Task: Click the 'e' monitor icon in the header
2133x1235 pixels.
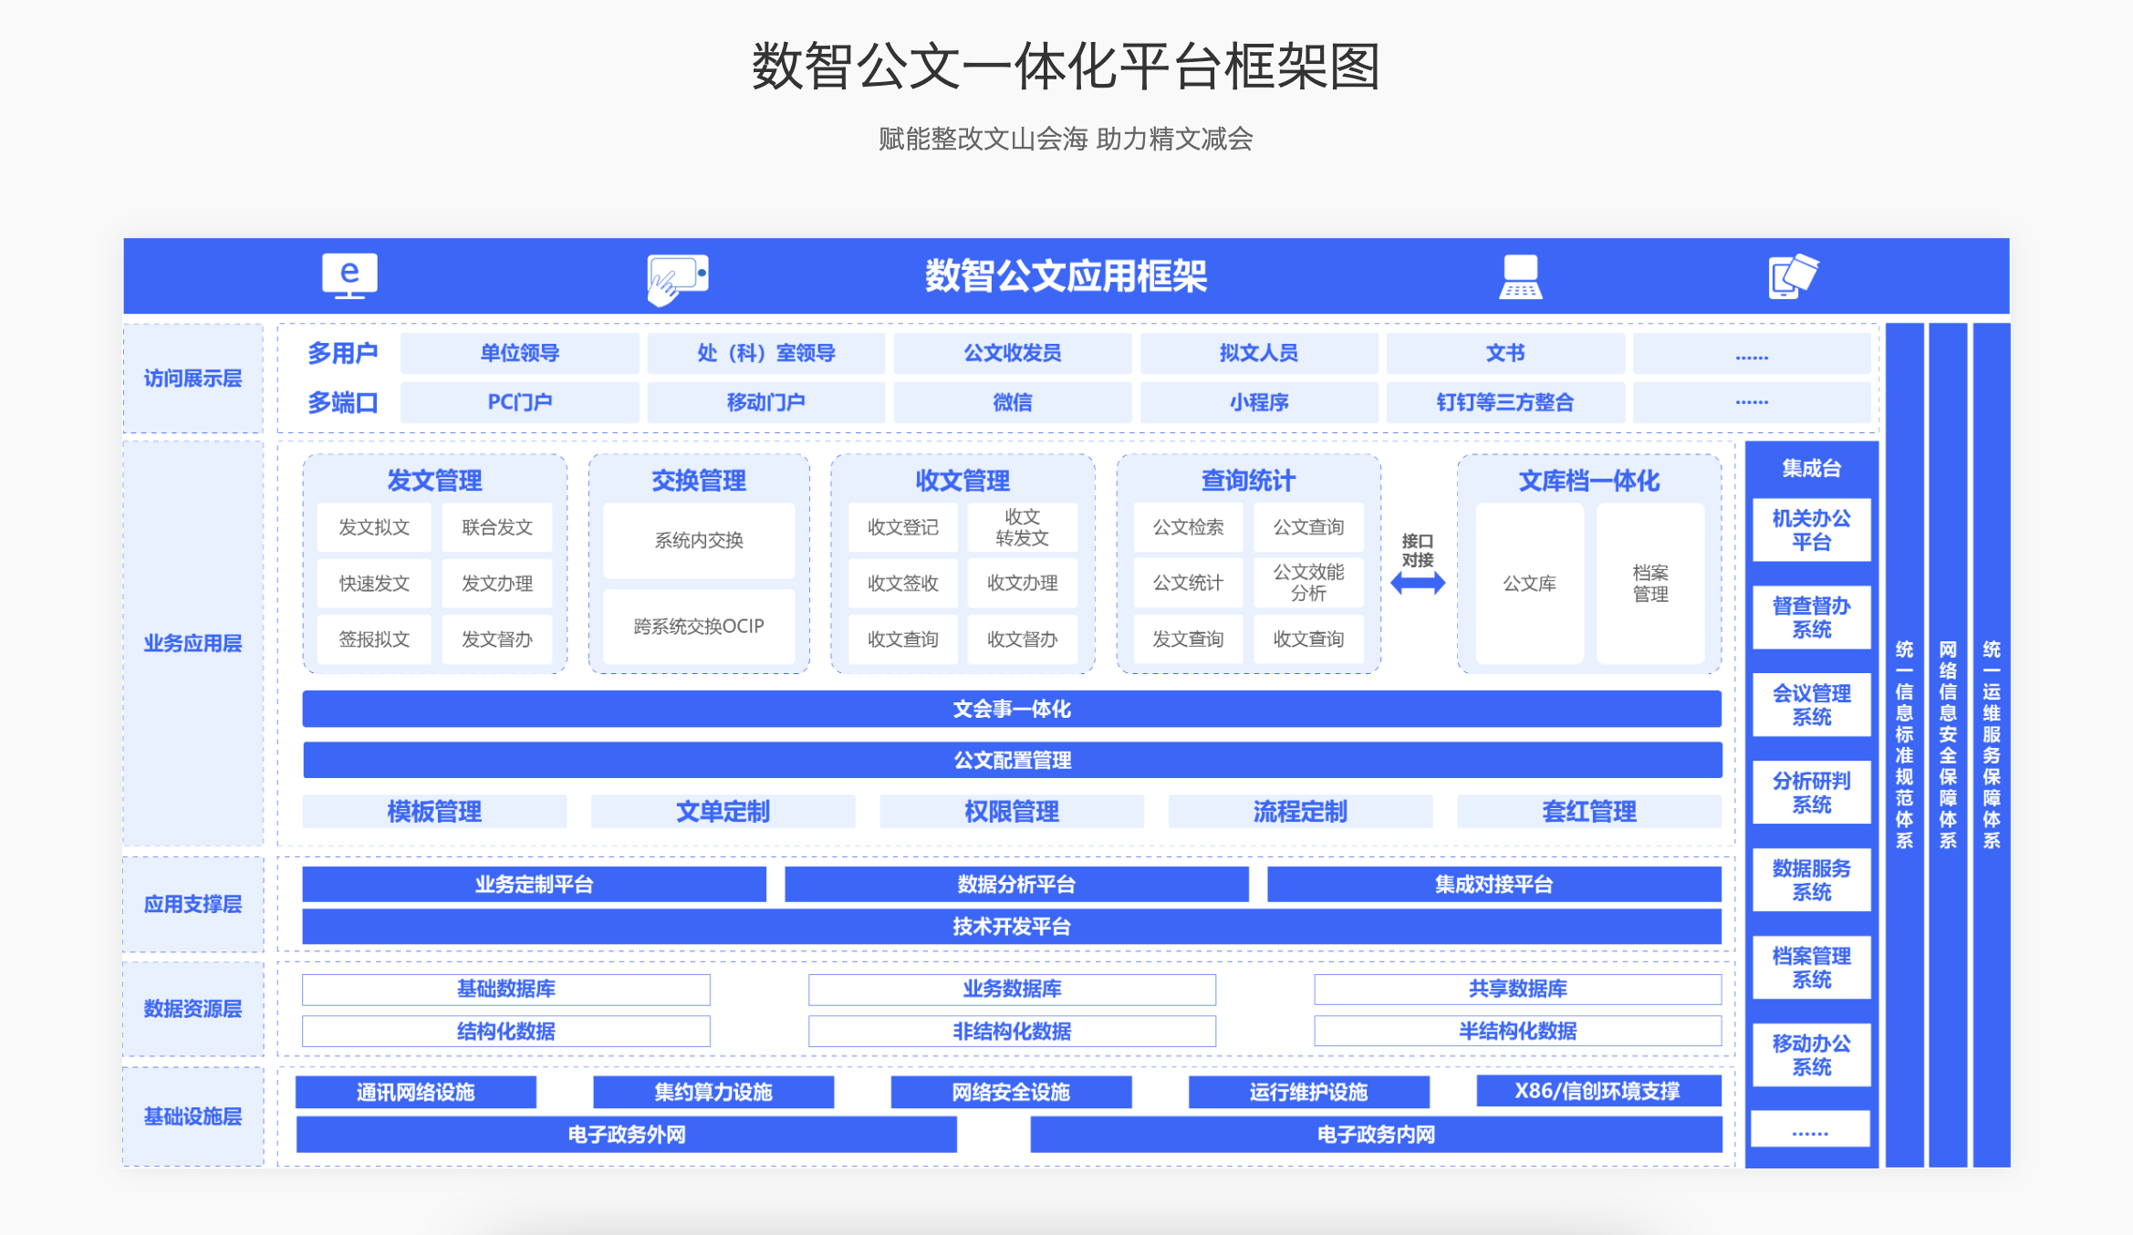Action: (348, 275)
